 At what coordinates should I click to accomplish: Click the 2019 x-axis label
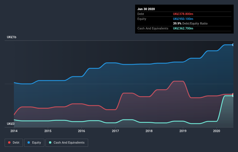click(183, 131)
